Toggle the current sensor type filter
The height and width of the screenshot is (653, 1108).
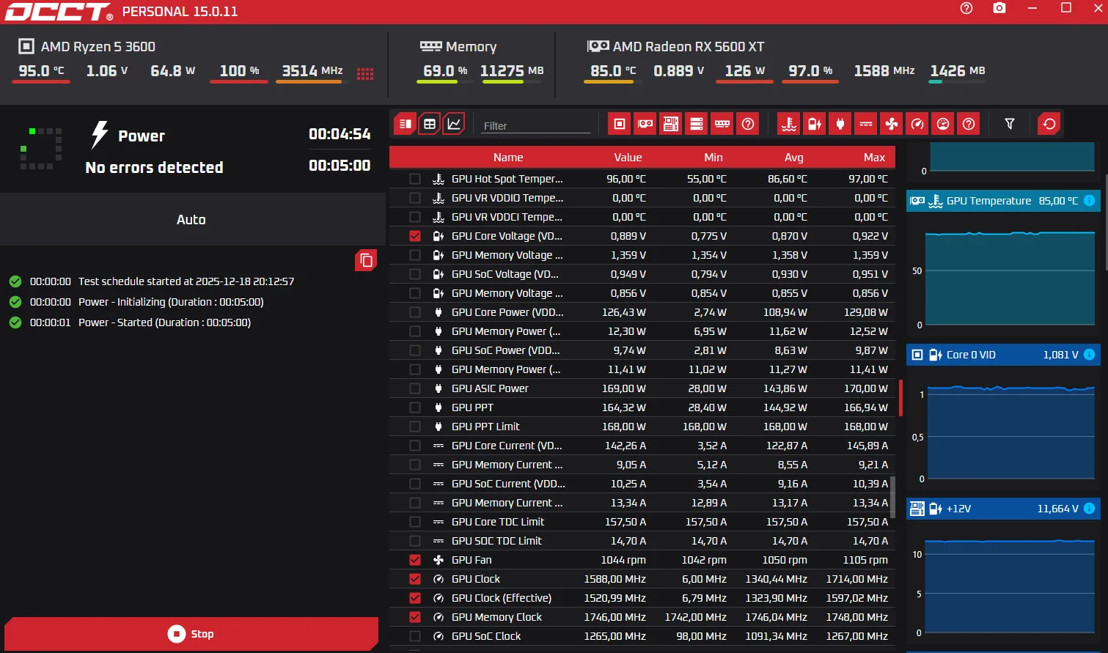[866, 124]
